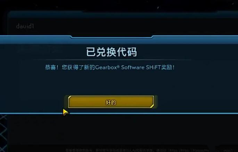Click the registered trademark symbol after Gearbox
238x152 pixels.
(x=118, y=66)
